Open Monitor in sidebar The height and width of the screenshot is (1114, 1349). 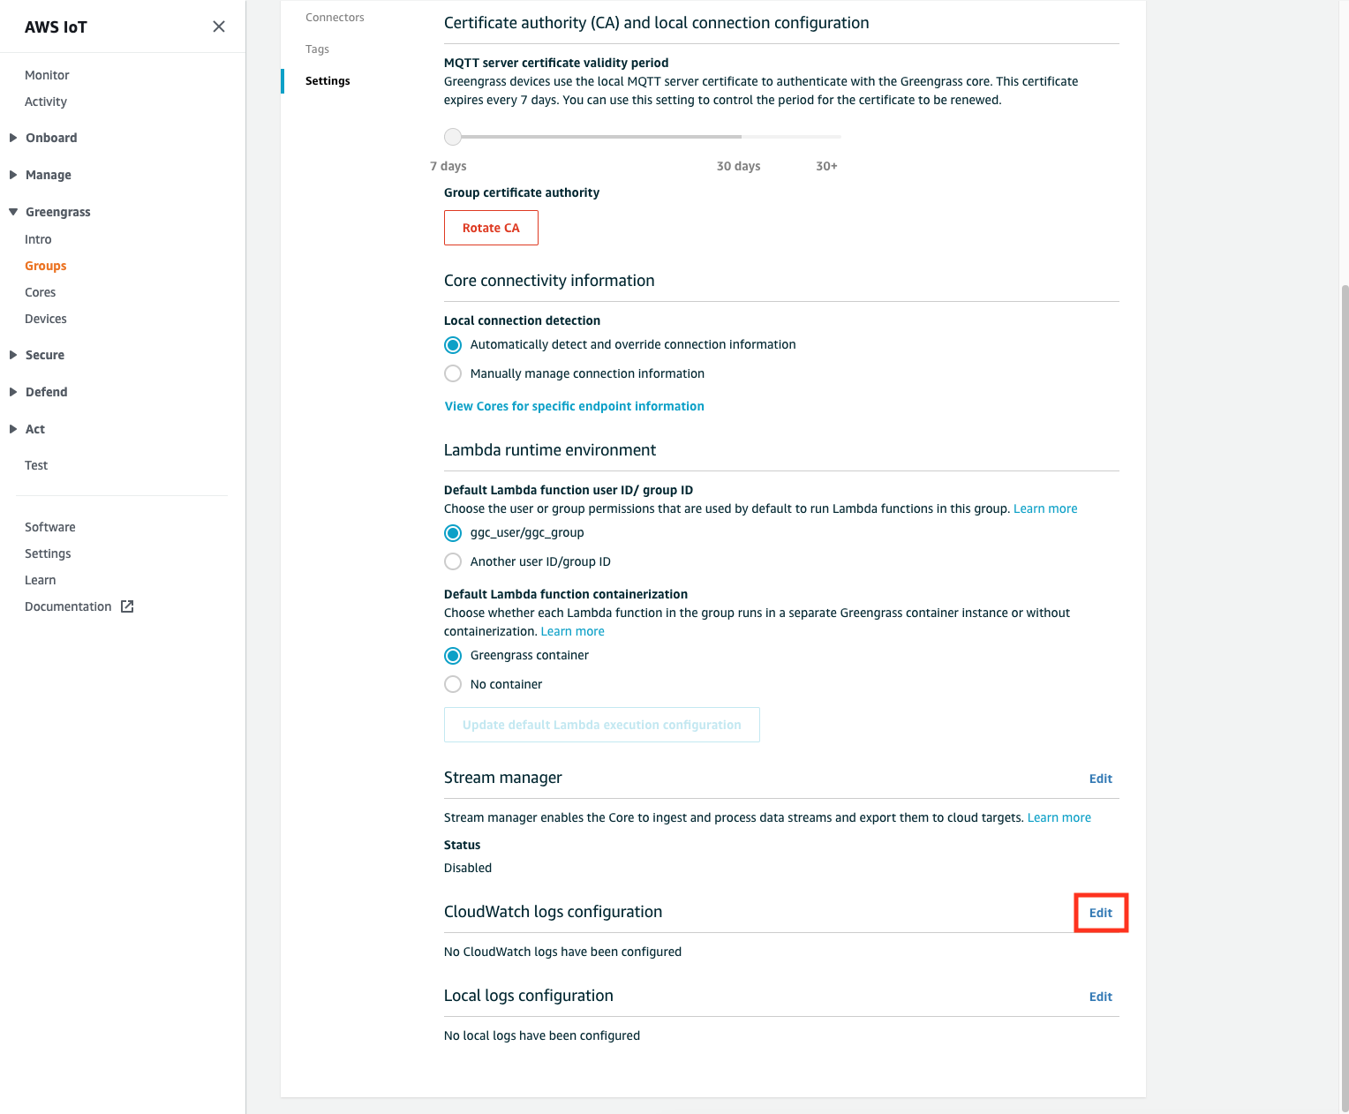[47, 75]
